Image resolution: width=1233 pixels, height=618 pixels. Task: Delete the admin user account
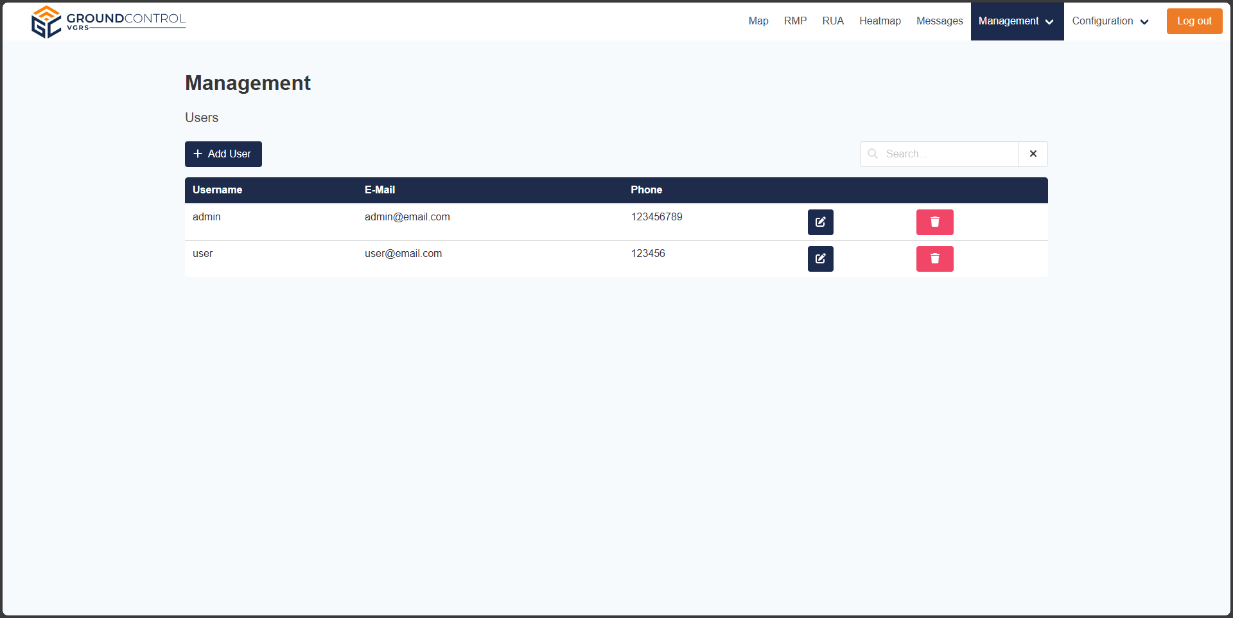(x=934, y=222)
